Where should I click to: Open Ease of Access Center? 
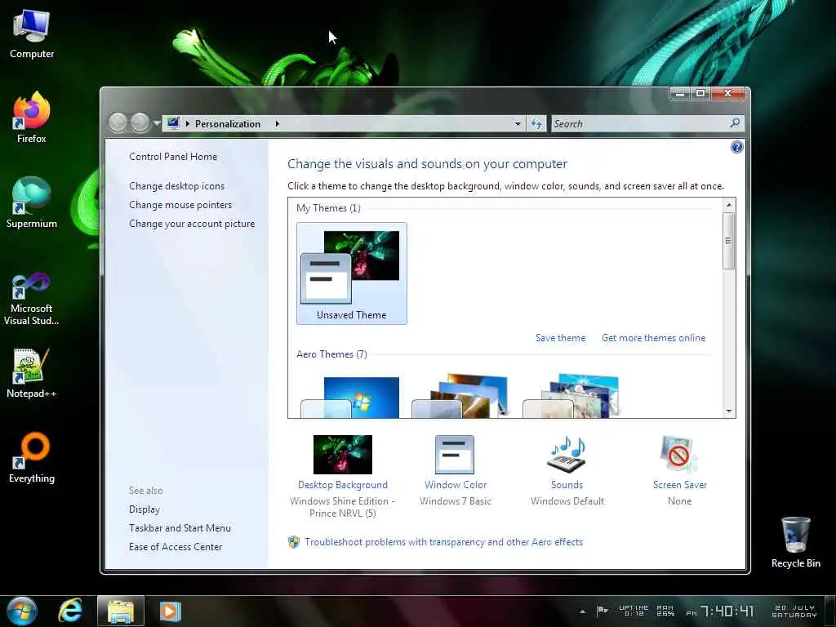pos(176,546)
